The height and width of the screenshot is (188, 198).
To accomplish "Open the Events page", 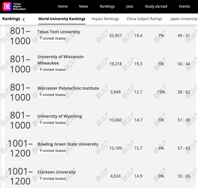I will (x=184, y=6).
